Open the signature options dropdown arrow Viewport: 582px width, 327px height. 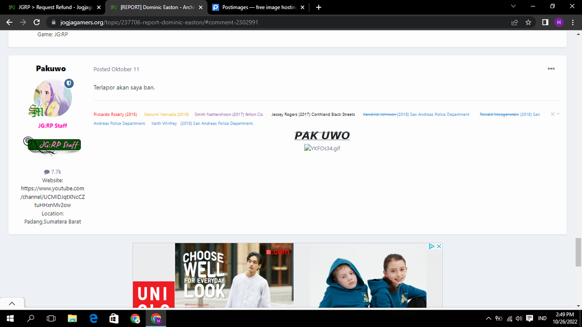(x=558, y=114)
